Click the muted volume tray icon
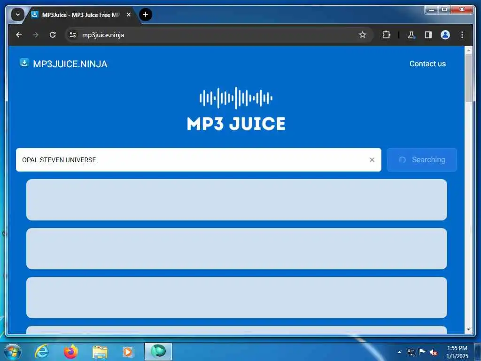The image size is (481, 361). point(434,353)
